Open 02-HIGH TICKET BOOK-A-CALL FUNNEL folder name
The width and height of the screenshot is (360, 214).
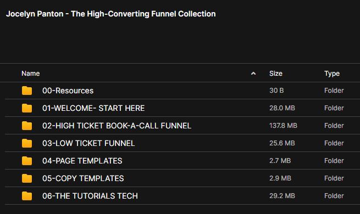pos(117,126)
